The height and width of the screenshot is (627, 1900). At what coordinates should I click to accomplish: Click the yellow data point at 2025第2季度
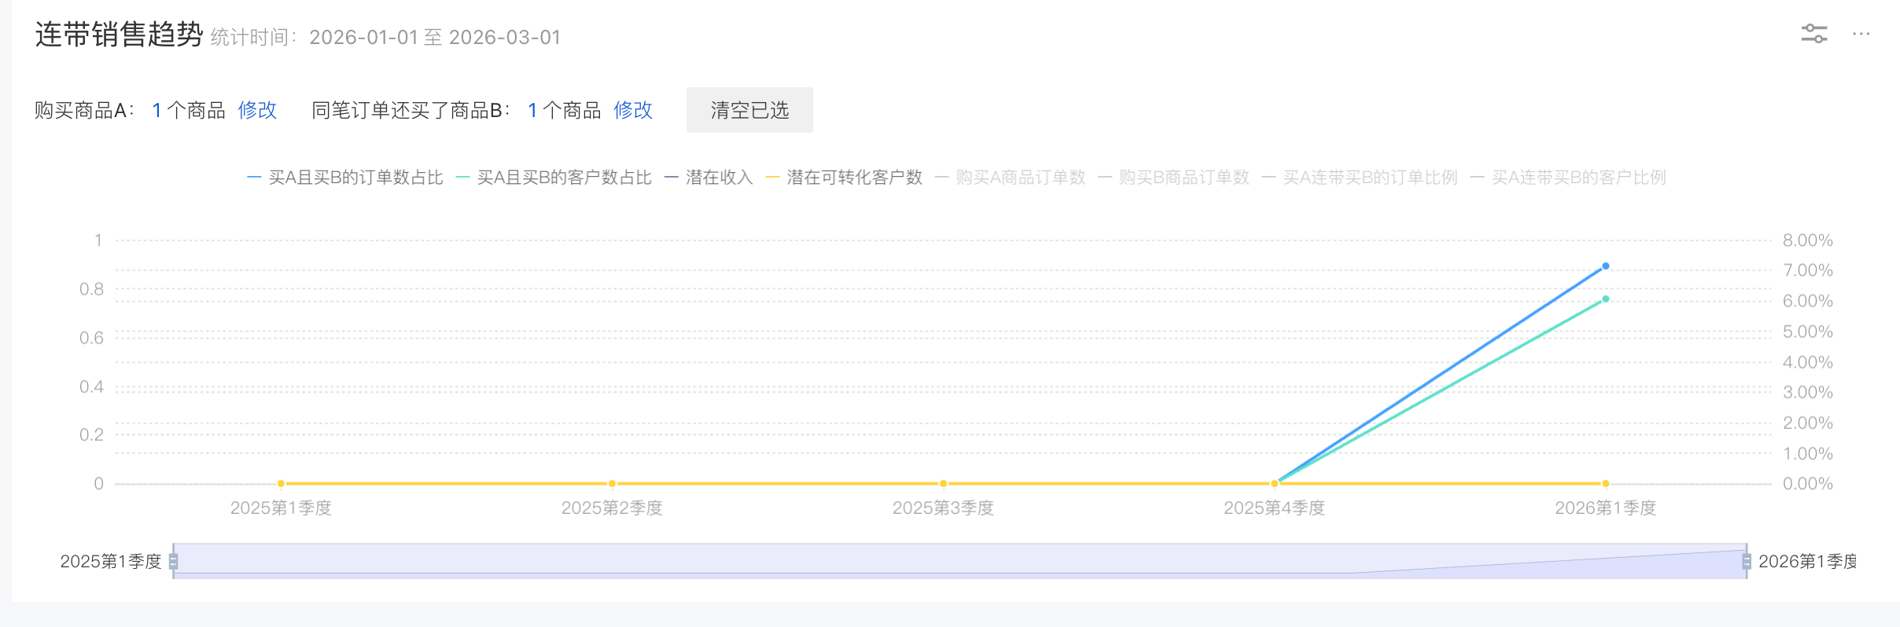click(x=612, y=483)
